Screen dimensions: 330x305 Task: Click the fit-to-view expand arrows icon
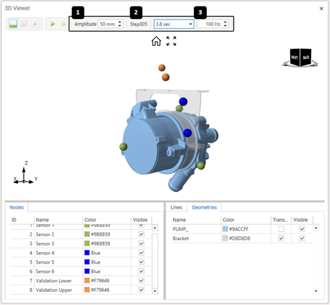(172, 41)
